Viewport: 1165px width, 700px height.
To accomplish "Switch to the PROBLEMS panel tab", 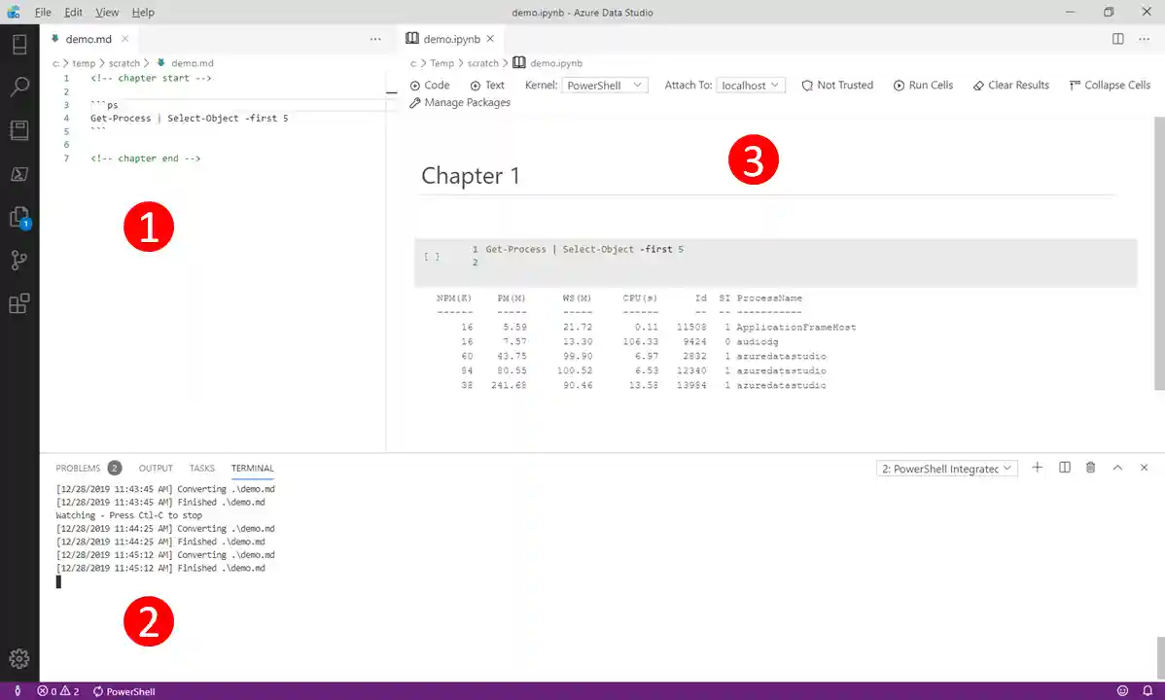I will point(78,469).
